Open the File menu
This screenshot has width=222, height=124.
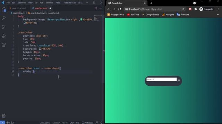pos(8,3)
